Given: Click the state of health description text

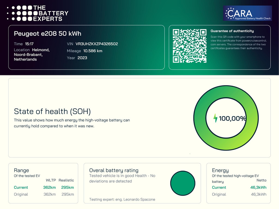Looking at the screenshot, I should coord(72,123).
